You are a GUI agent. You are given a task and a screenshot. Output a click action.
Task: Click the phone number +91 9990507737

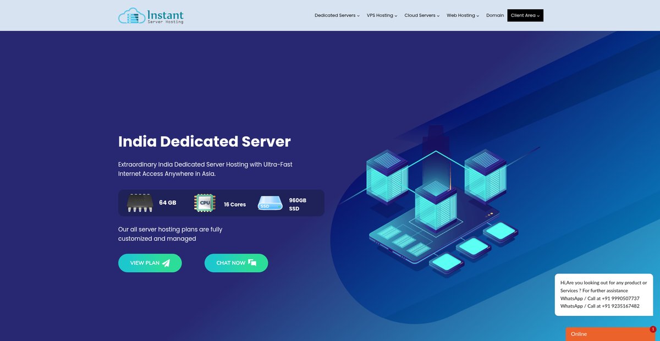point(620,298)
